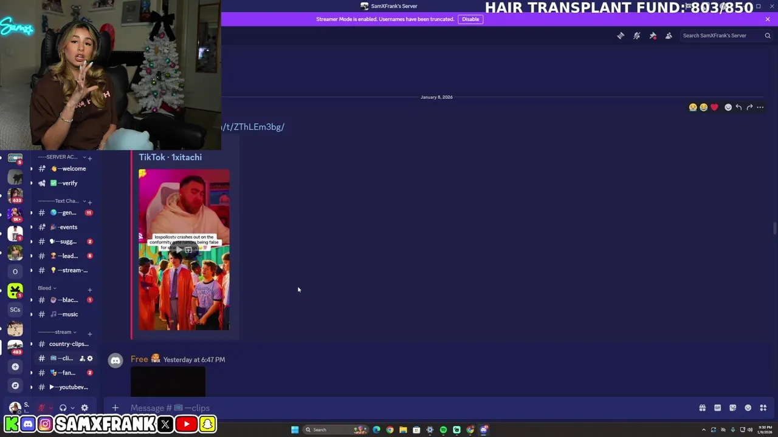Add channel to Text Cha… category
Image resolution: width=778 pixels, height=437 pixels.
coord(90,202)
